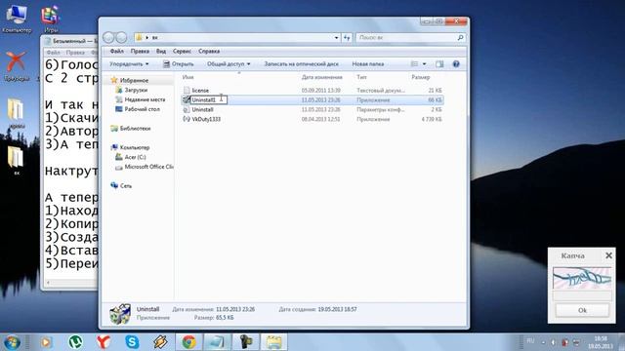The width and height of the screenshot is (625, 351).
Task: Click the RU language indicator
Action: pos(530,341)
